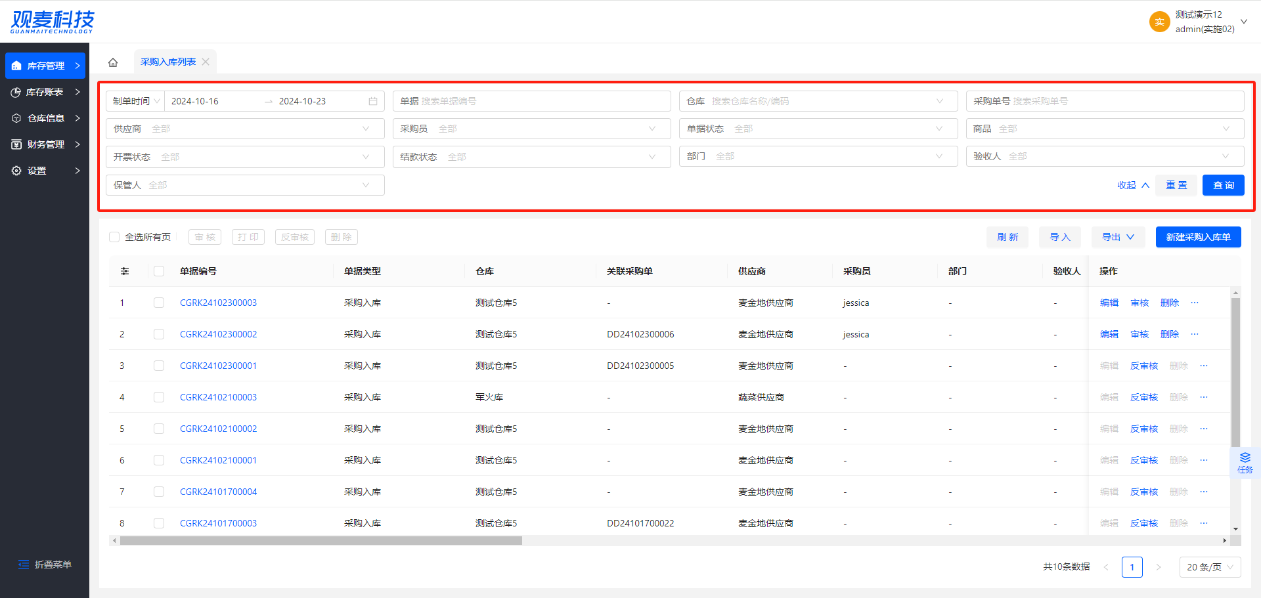
Task: Open the 开票状态 filter dropdown
Action: (x=245, y=157)
